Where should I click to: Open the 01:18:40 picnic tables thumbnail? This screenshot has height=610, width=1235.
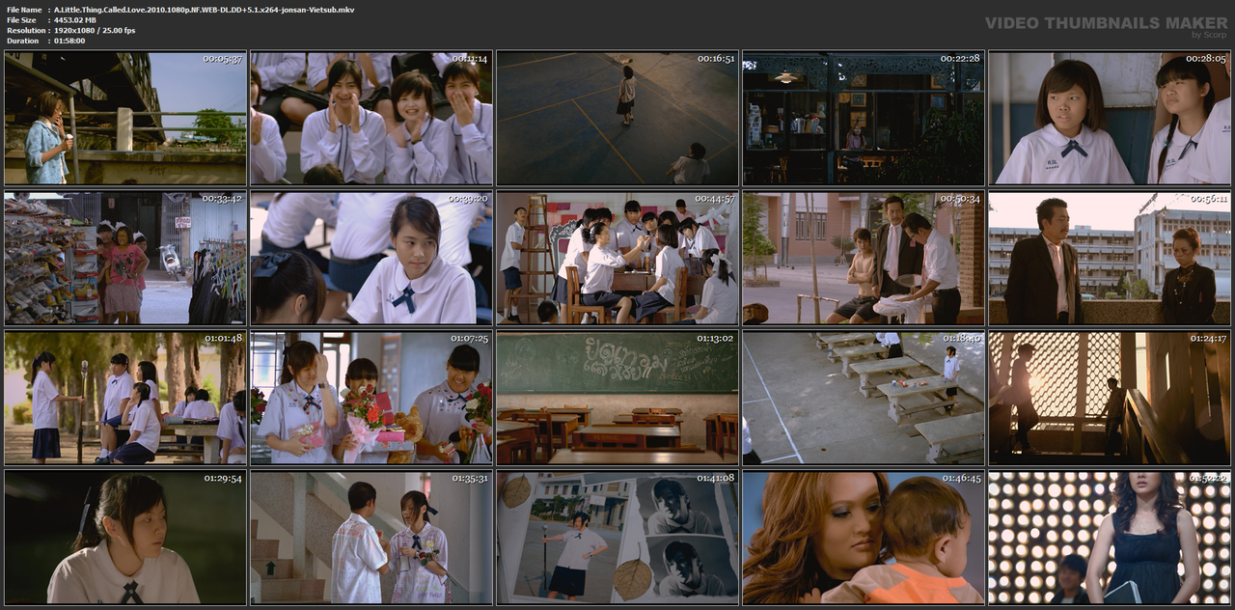tap(864, 398)
